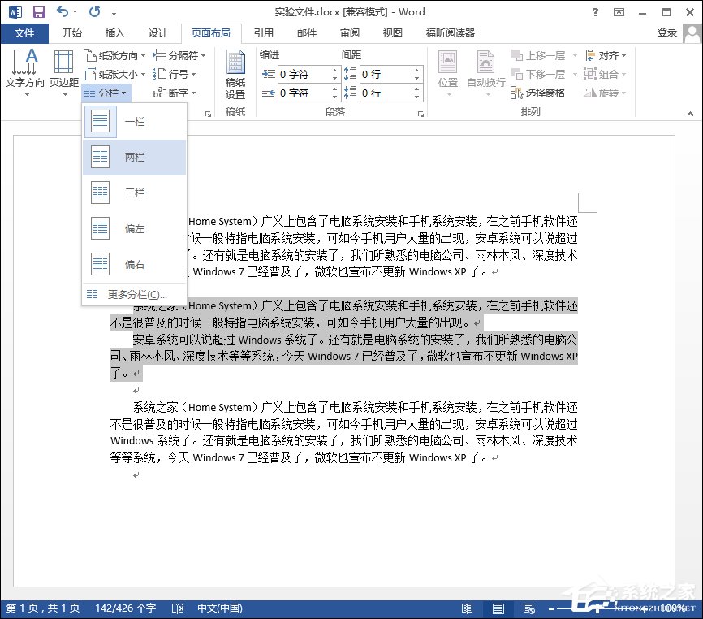Open the 页边距 (margins) gallery
703x619 pixels.
click(63, 69)
